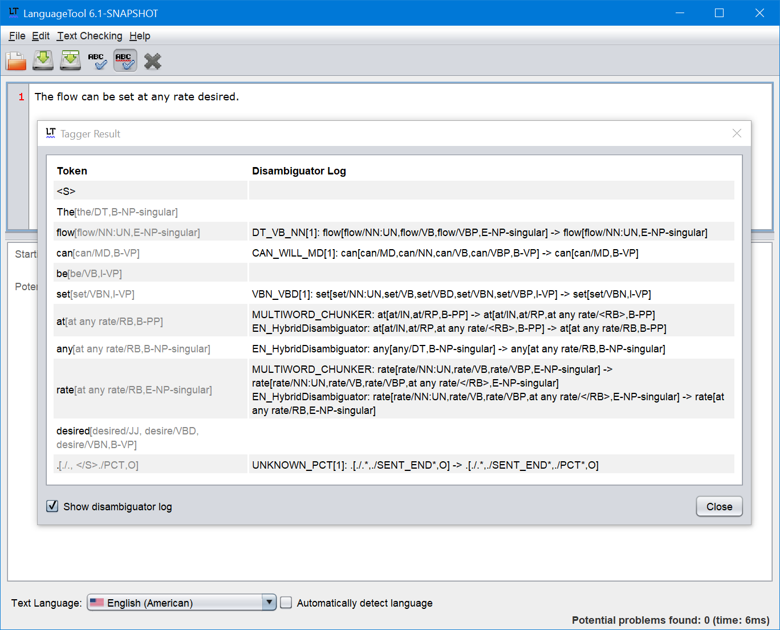
Task: Run the ABC spell check
Action: pos(97,60)
